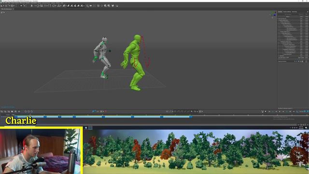
Task: Click the clock in the lower taskbar's system tray
Action: [301, 128]
